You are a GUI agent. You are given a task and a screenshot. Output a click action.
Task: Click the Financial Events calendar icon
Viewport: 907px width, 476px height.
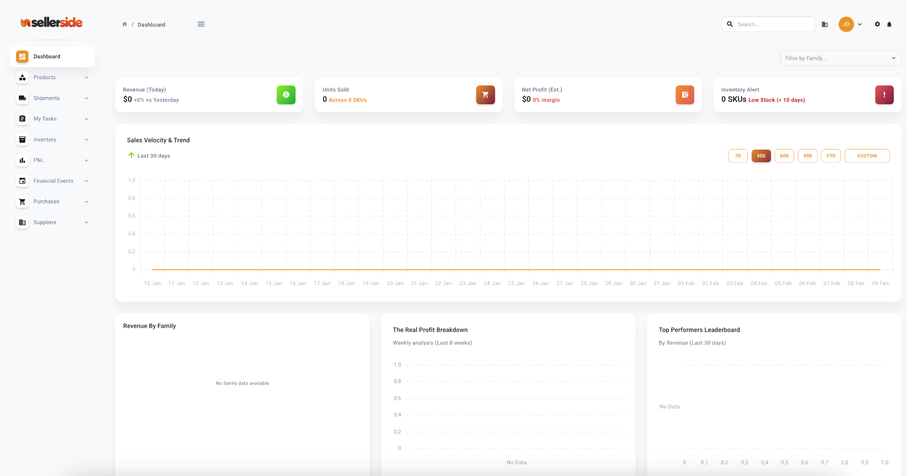pos(22,181)
